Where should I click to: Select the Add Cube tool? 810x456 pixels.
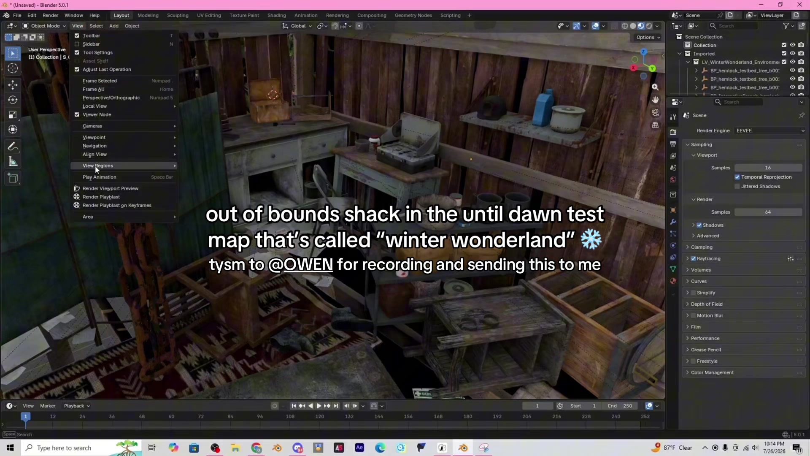coord(13,178)
